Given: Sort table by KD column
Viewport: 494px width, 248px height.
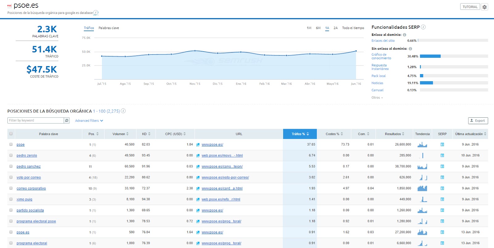Looking at the screenshot, I should (146, 134).
